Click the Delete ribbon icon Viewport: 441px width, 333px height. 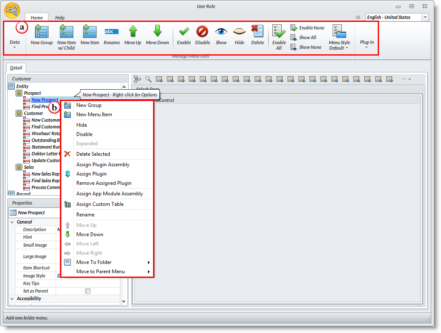pyautogui.click(x=257, y=32)
